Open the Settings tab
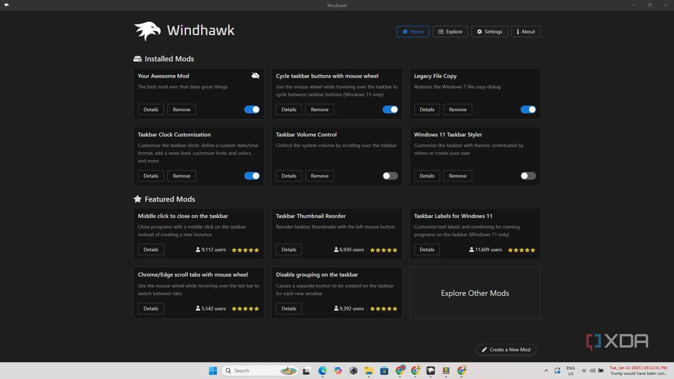This screenshot has height=379, width=674. coord(489,31)
